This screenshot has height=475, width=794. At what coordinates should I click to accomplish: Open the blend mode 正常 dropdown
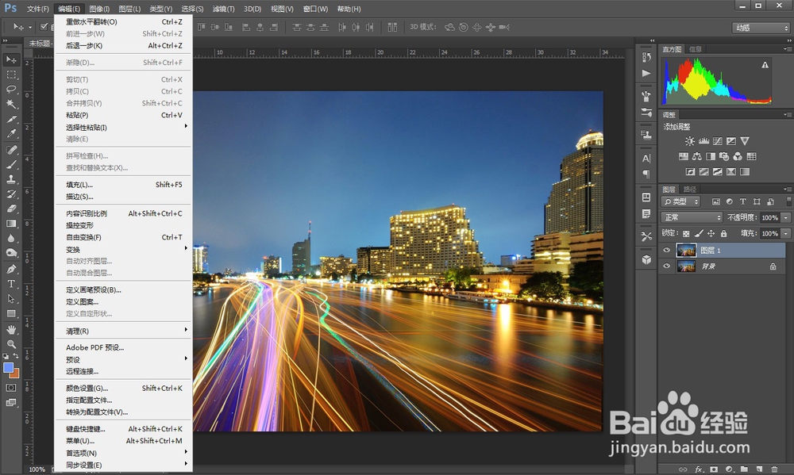point(692,217)
